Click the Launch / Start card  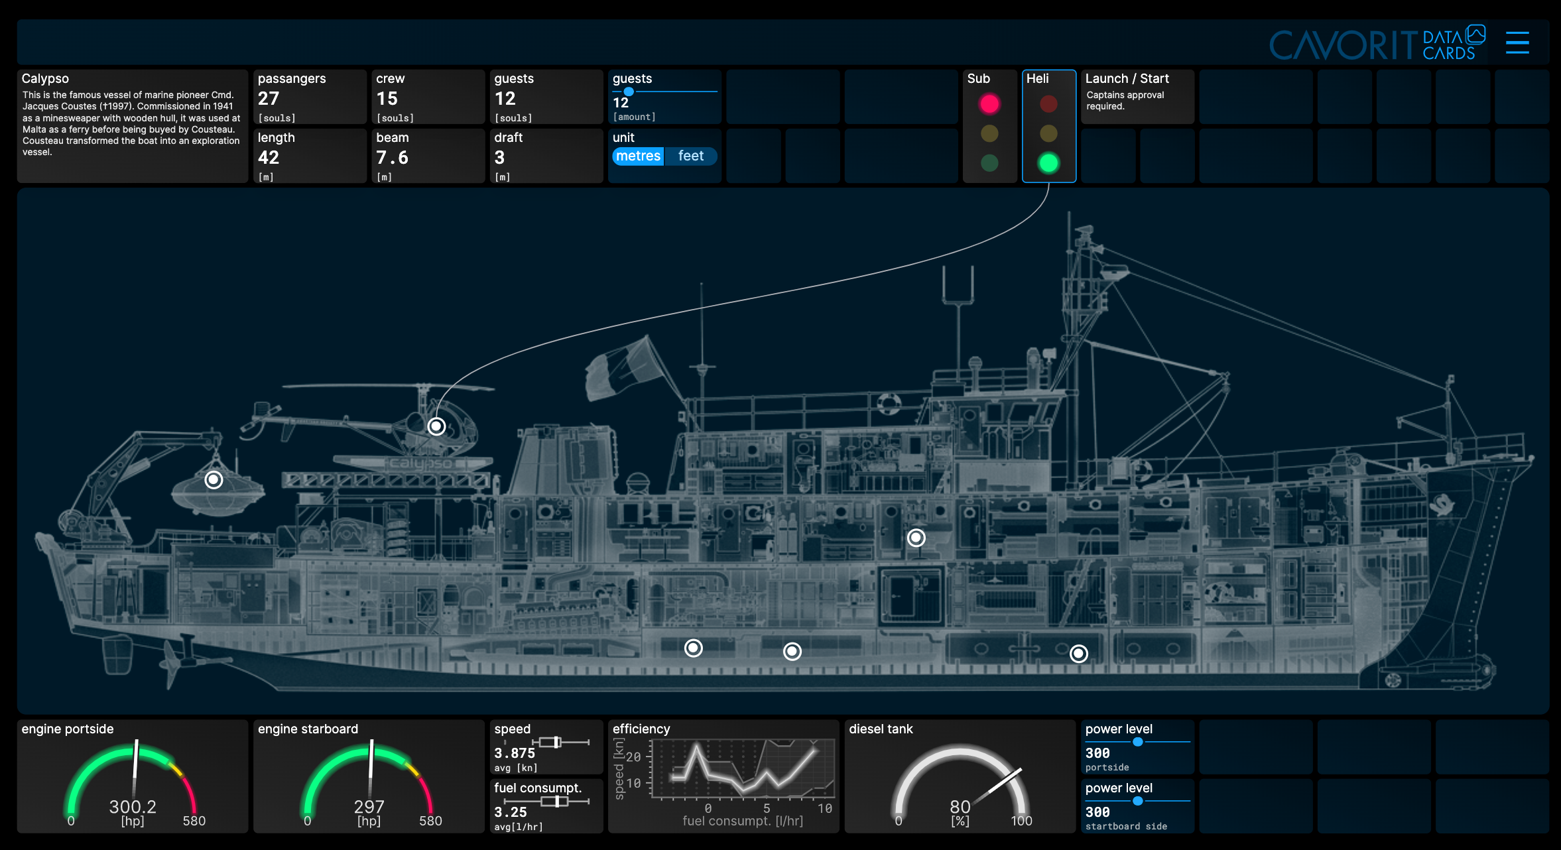[1137, 97]
